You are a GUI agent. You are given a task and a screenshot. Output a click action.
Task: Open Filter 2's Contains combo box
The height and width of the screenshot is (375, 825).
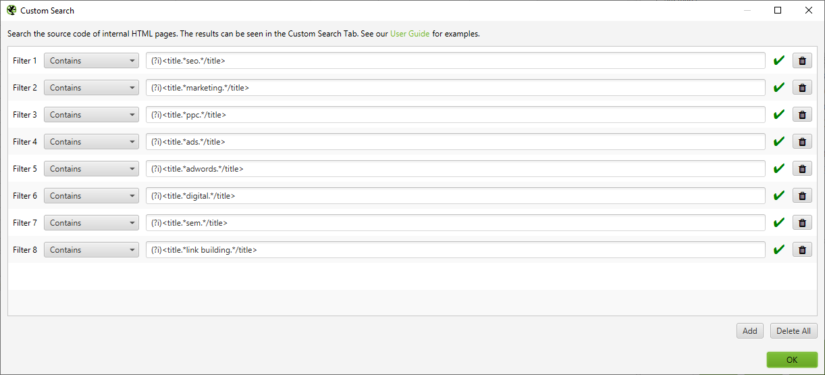[x=91, y=88]
